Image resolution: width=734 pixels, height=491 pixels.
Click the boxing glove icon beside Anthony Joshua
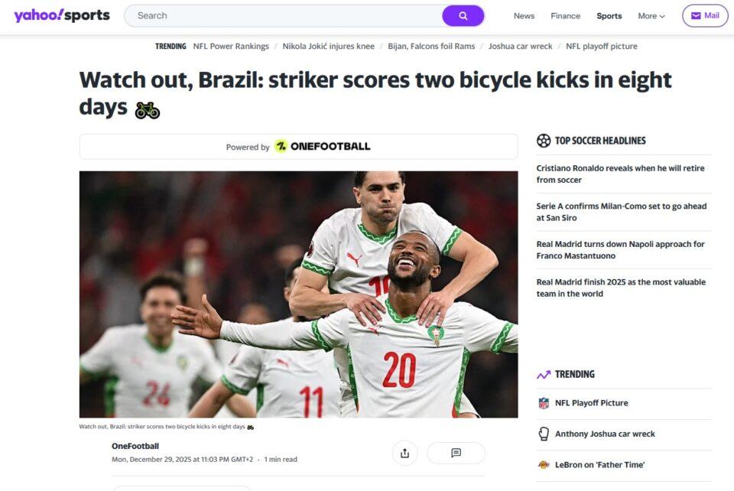click(x=544, y=434)
